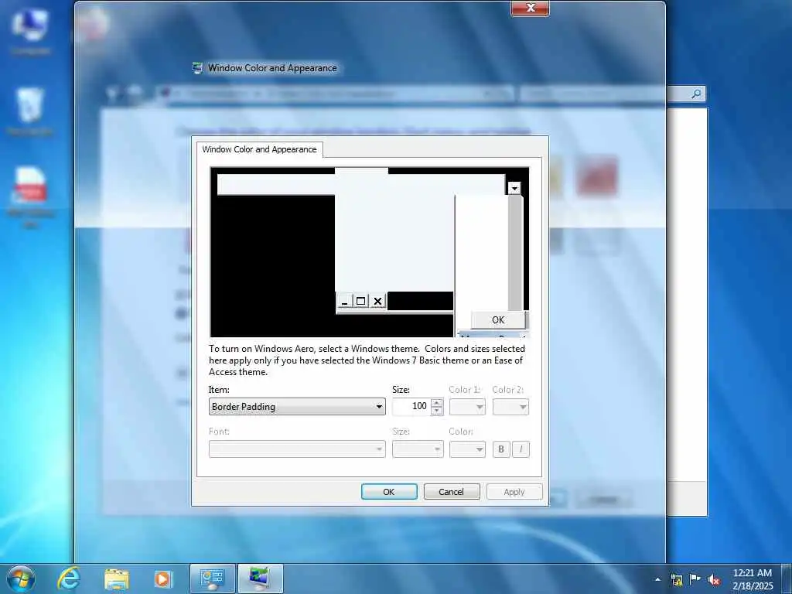Open the Font dropdown
This screenshot has width=792, height=594.
click(297, 449)
